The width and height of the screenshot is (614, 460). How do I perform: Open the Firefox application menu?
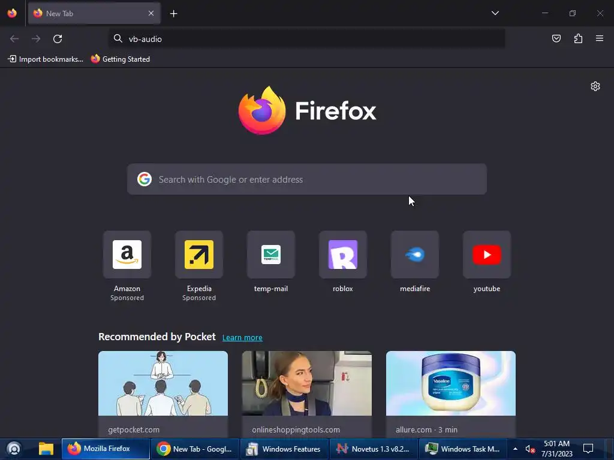point(600,38)
